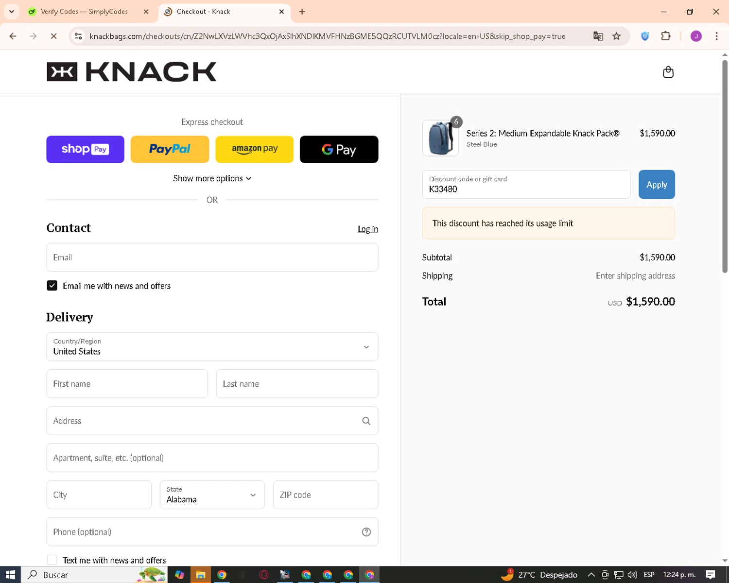
Task: Check Text me with news and offers
Action: [52, 560]
